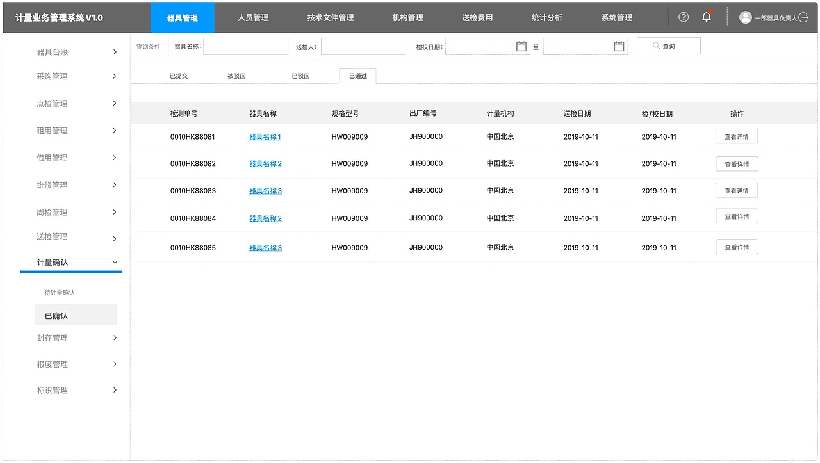Open the help question mark icon
The image size is (820, 463).
(x=684, y=17)
